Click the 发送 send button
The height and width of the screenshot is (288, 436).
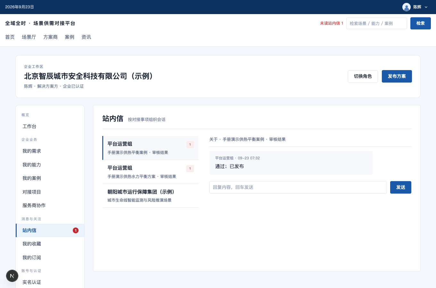click(401, 187)
